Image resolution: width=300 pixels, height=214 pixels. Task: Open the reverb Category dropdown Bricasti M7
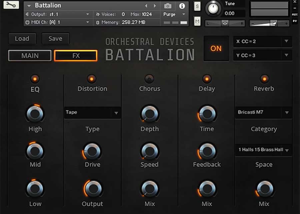click(x=263, y=112)
